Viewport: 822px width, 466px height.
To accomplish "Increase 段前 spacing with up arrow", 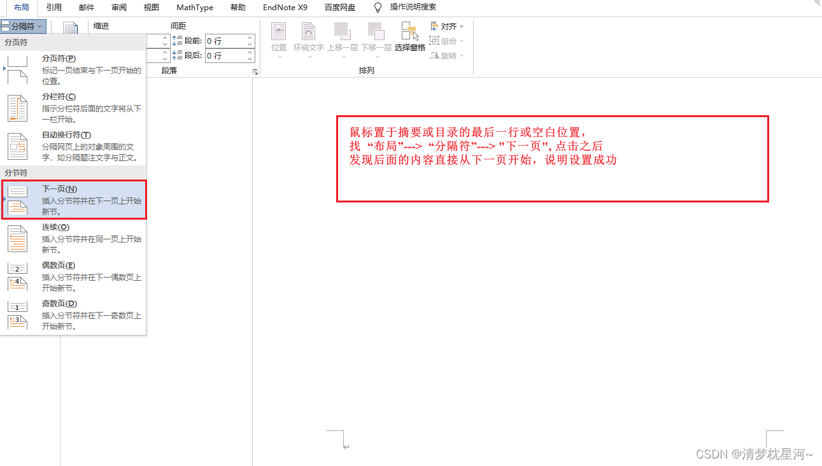I will click(x=250, y=38).
